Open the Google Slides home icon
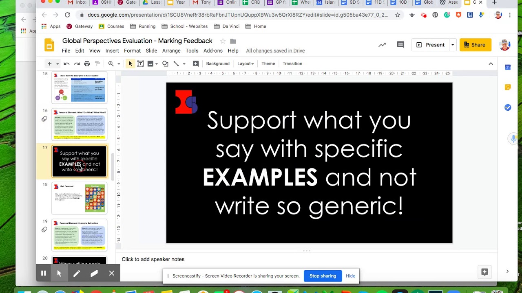 pyautogui.click(x=49, y=45)
